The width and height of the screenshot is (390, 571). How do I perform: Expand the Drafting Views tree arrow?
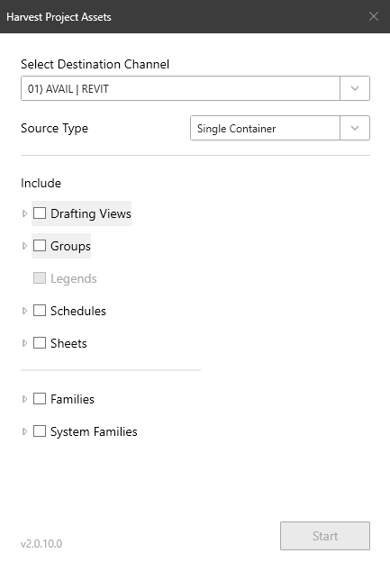click(x=24, y=213)
